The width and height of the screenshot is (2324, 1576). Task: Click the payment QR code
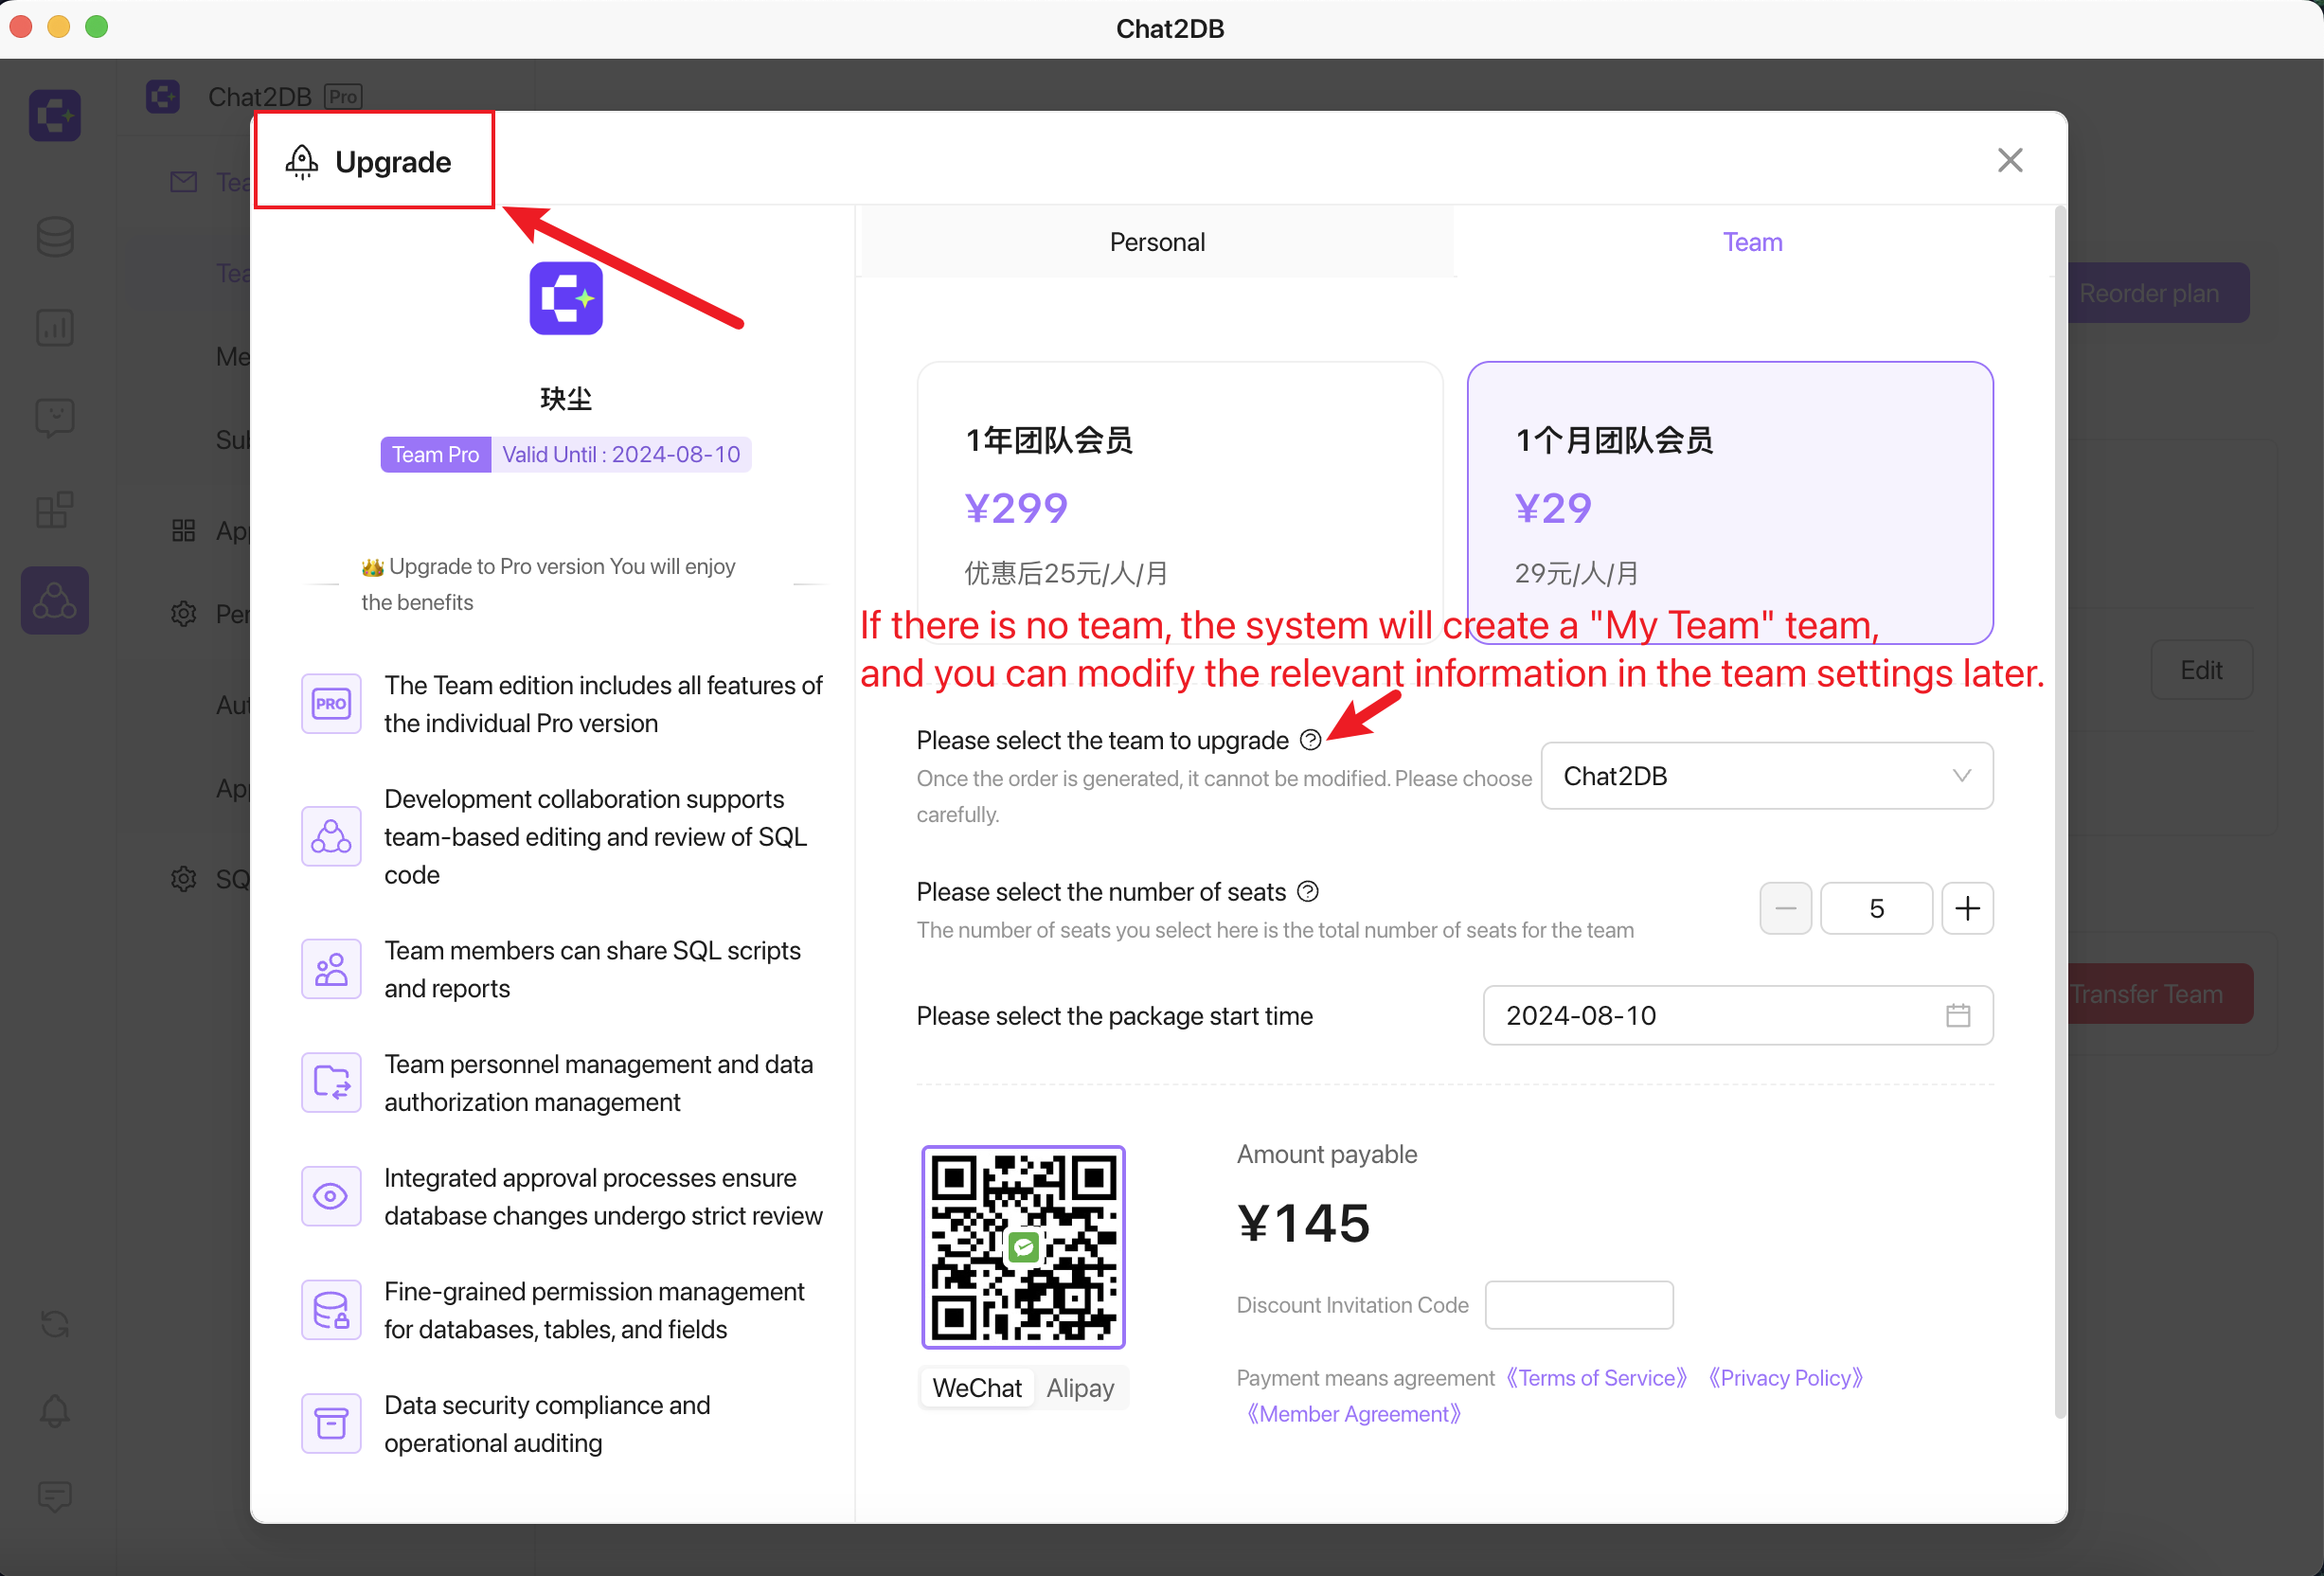click(x=1023, y=1247)
